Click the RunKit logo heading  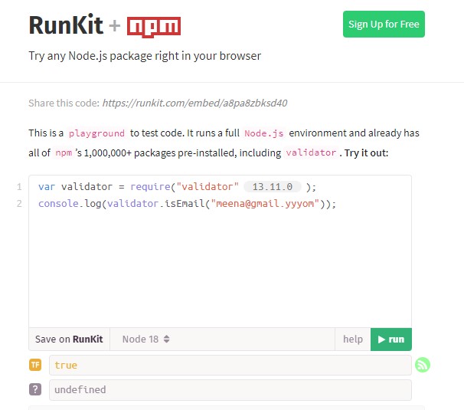click(x=66, y=25)
